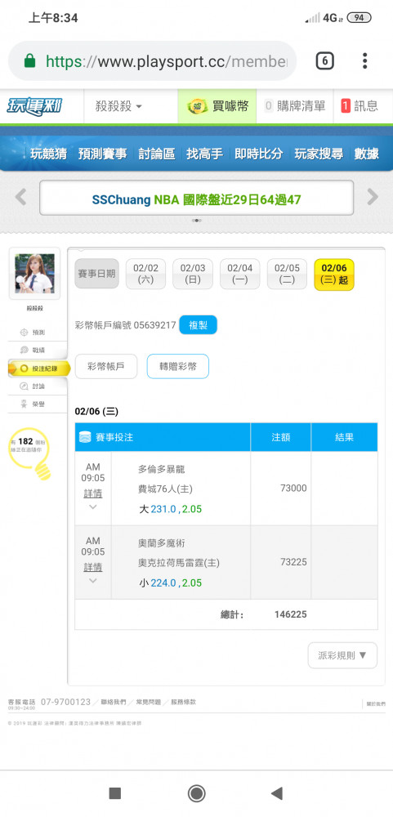Click the 轉贈彩幣 button
The height and width of the screenshot is (817, 393).
178,366
